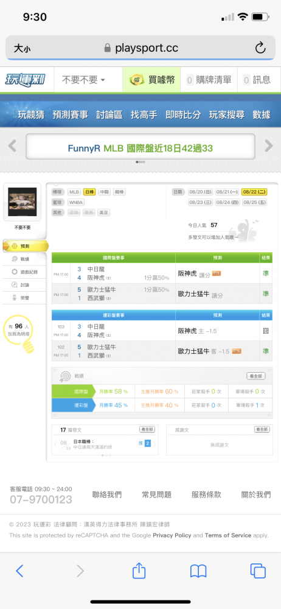Click the 買噱幣 coin icon button
Viewport: 281px width, 609px height.
tap(152, 80)
